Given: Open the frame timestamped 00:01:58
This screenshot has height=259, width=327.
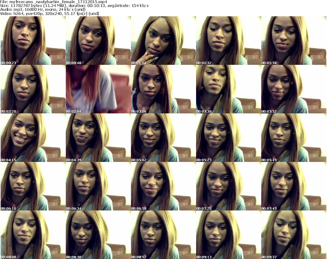Looking at the screenshot, I should pos(294,41).
